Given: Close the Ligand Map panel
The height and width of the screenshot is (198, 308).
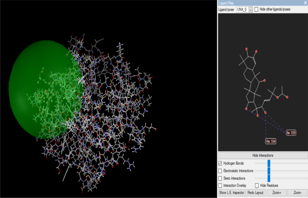Looking at the screenshot, I should coord(305,3).
